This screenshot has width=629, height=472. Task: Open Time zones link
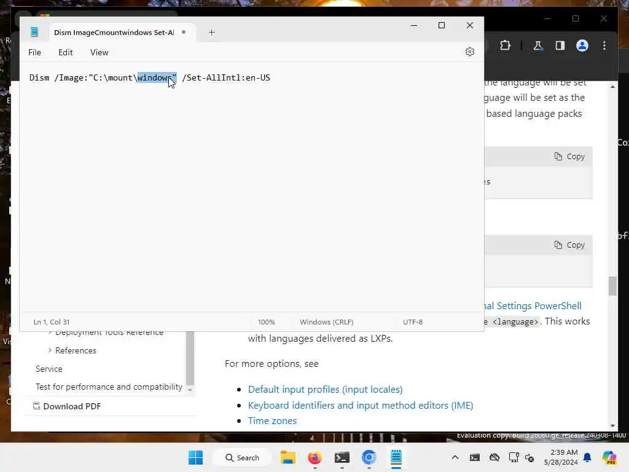click(272, 420)
